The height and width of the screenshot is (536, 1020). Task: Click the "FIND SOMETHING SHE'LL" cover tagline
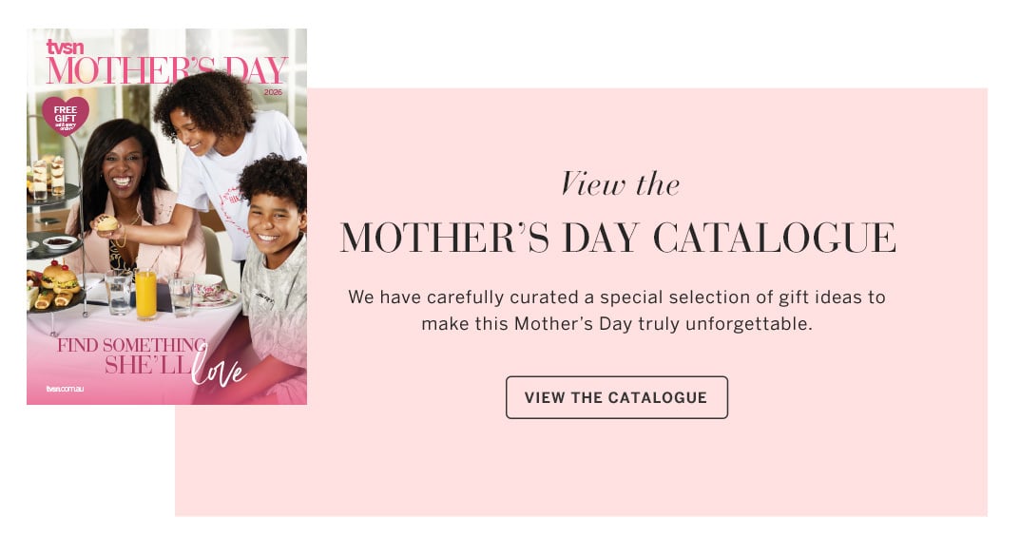pyautogui.click(x=131, y=355)
